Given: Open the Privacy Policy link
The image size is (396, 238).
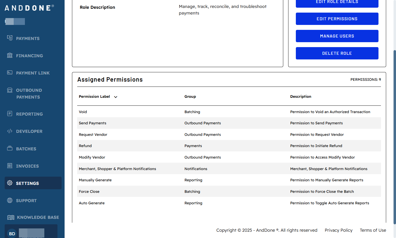Looking at the screenshot, I should click(339, 230).
